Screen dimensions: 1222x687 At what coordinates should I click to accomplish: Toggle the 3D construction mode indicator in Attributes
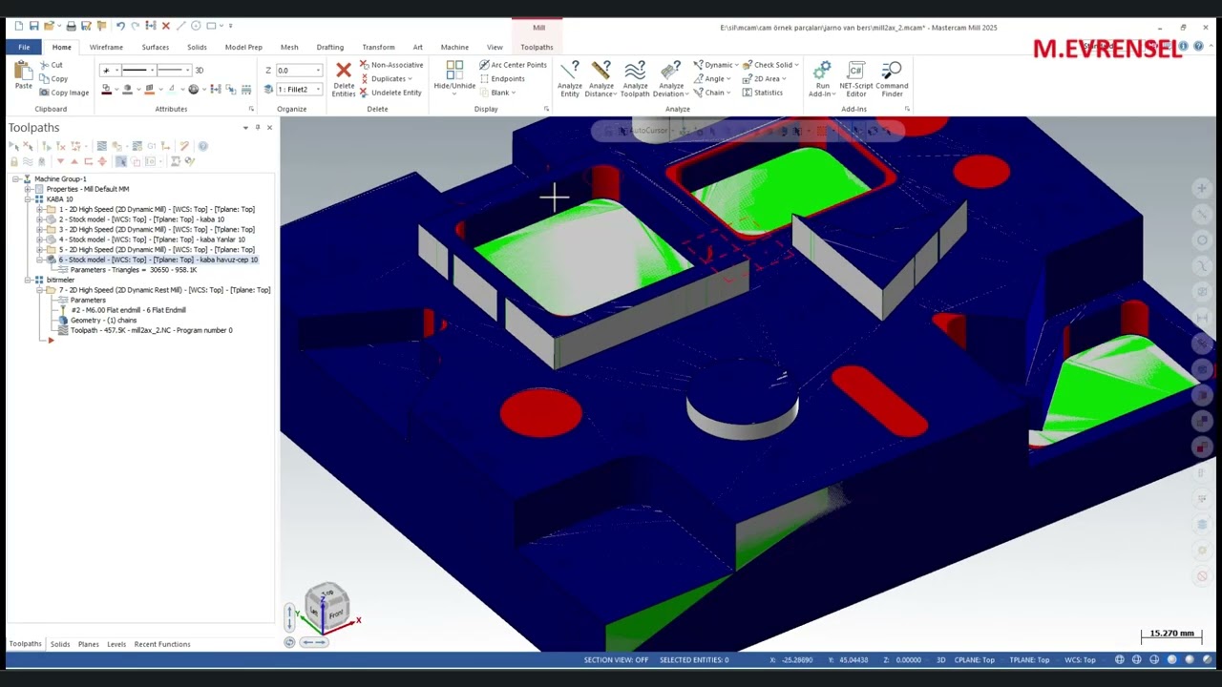[200, 70]
